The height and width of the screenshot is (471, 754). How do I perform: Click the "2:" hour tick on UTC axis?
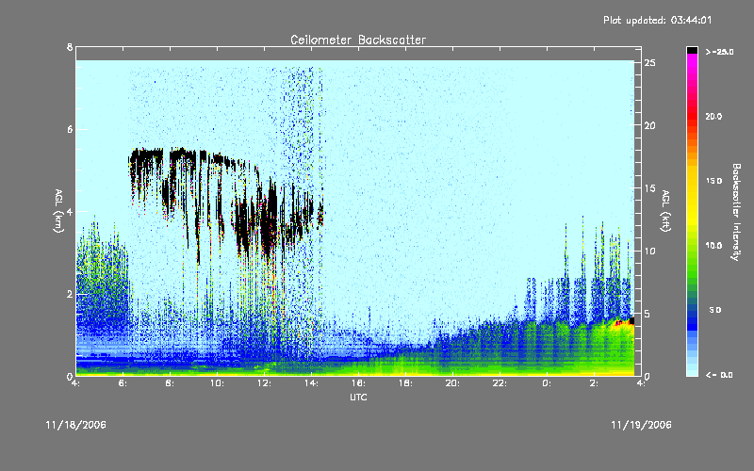(x=595, y=383)
